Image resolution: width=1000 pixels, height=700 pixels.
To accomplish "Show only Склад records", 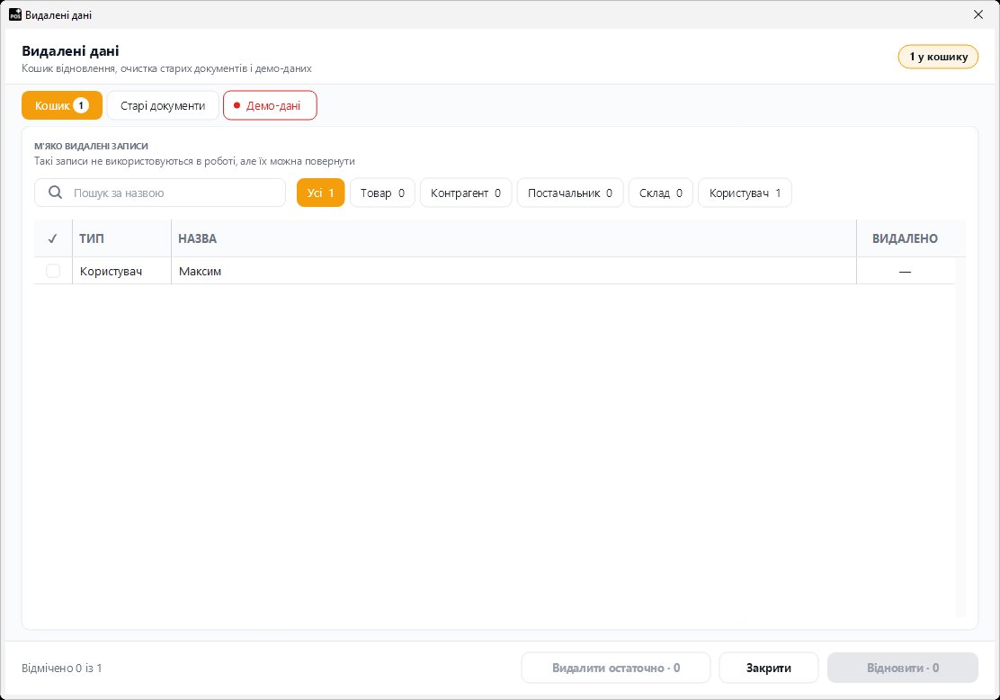I will [661, 193].
